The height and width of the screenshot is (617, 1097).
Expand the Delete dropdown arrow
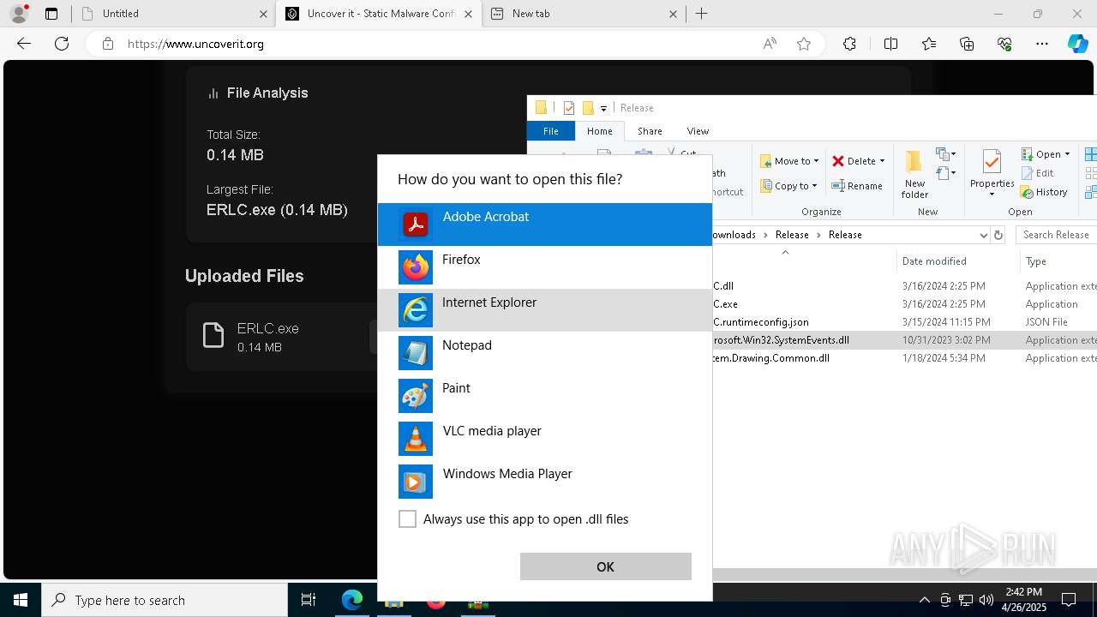[x=882, y=161]
